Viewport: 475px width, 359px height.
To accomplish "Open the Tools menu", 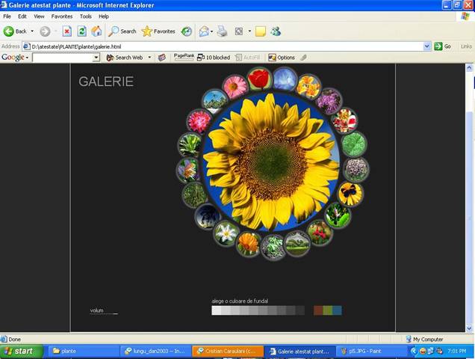I will click(86, 16).
